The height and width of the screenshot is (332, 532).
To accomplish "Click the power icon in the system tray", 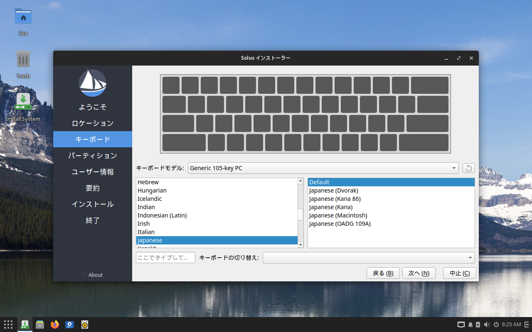I will 496,325.
